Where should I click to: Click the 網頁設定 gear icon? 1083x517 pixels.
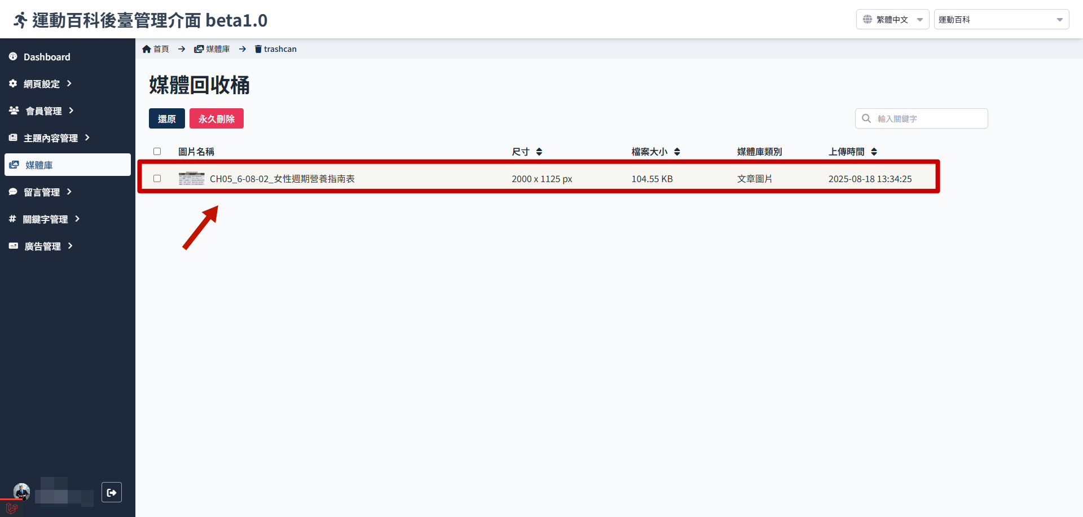pos(13,83)
